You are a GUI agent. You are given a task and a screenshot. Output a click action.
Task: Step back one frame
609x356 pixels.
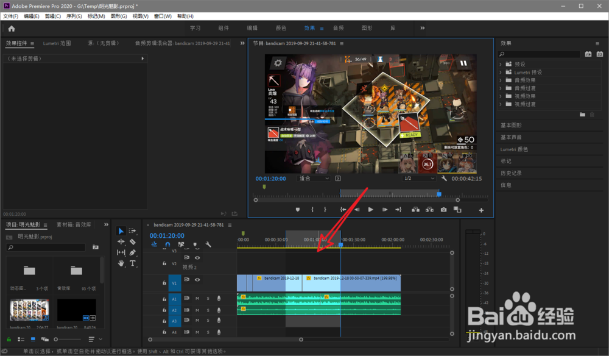coord(356,210)
